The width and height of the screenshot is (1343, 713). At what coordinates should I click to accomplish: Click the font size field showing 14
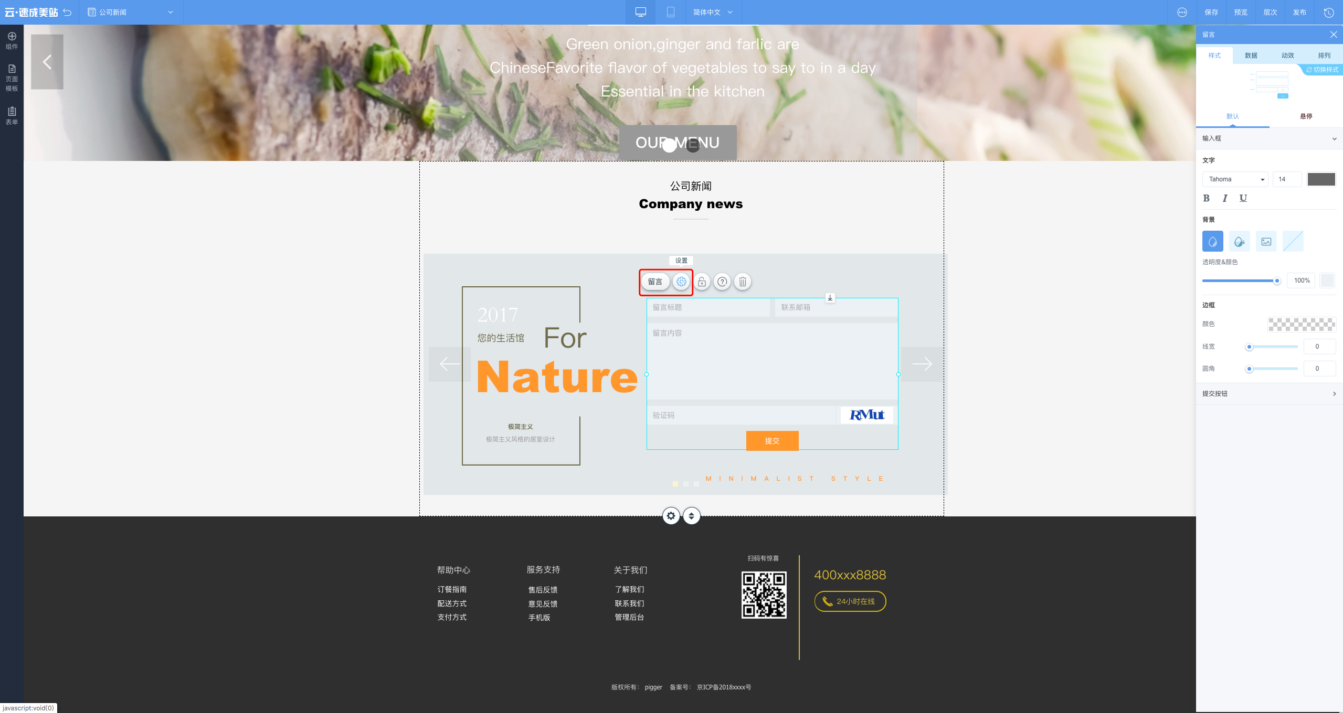(1287, 179)
